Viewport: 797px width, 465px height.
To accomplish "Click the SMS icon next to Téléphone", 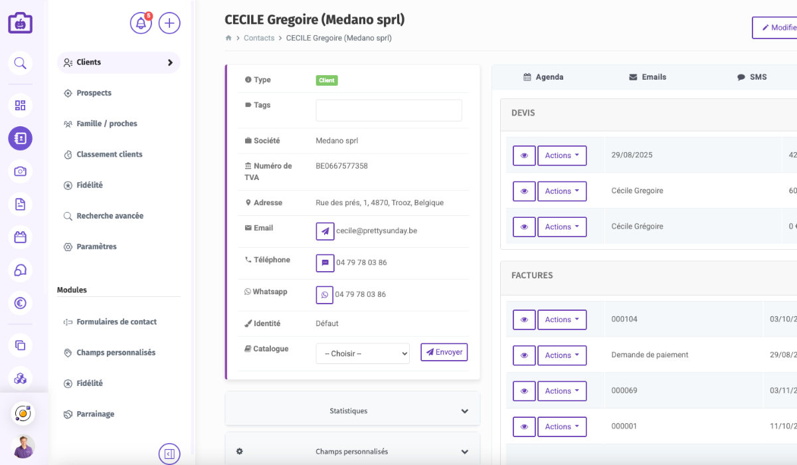I will (x=325, y=263).
